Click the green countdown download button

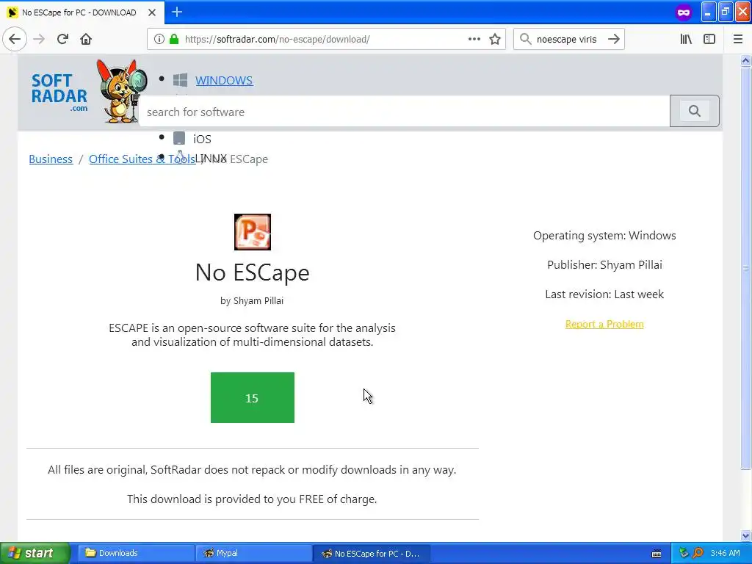pyautogui.click(x=253, y=397)
